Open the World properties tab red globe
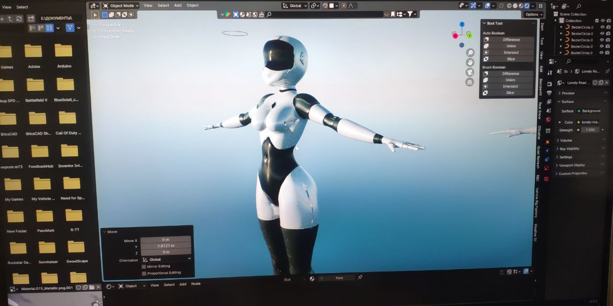Screen dimensions: 613x306 click(549, 120)
